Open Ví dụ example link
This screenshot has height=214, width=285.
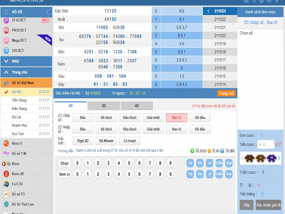click(x=216, y=150)
